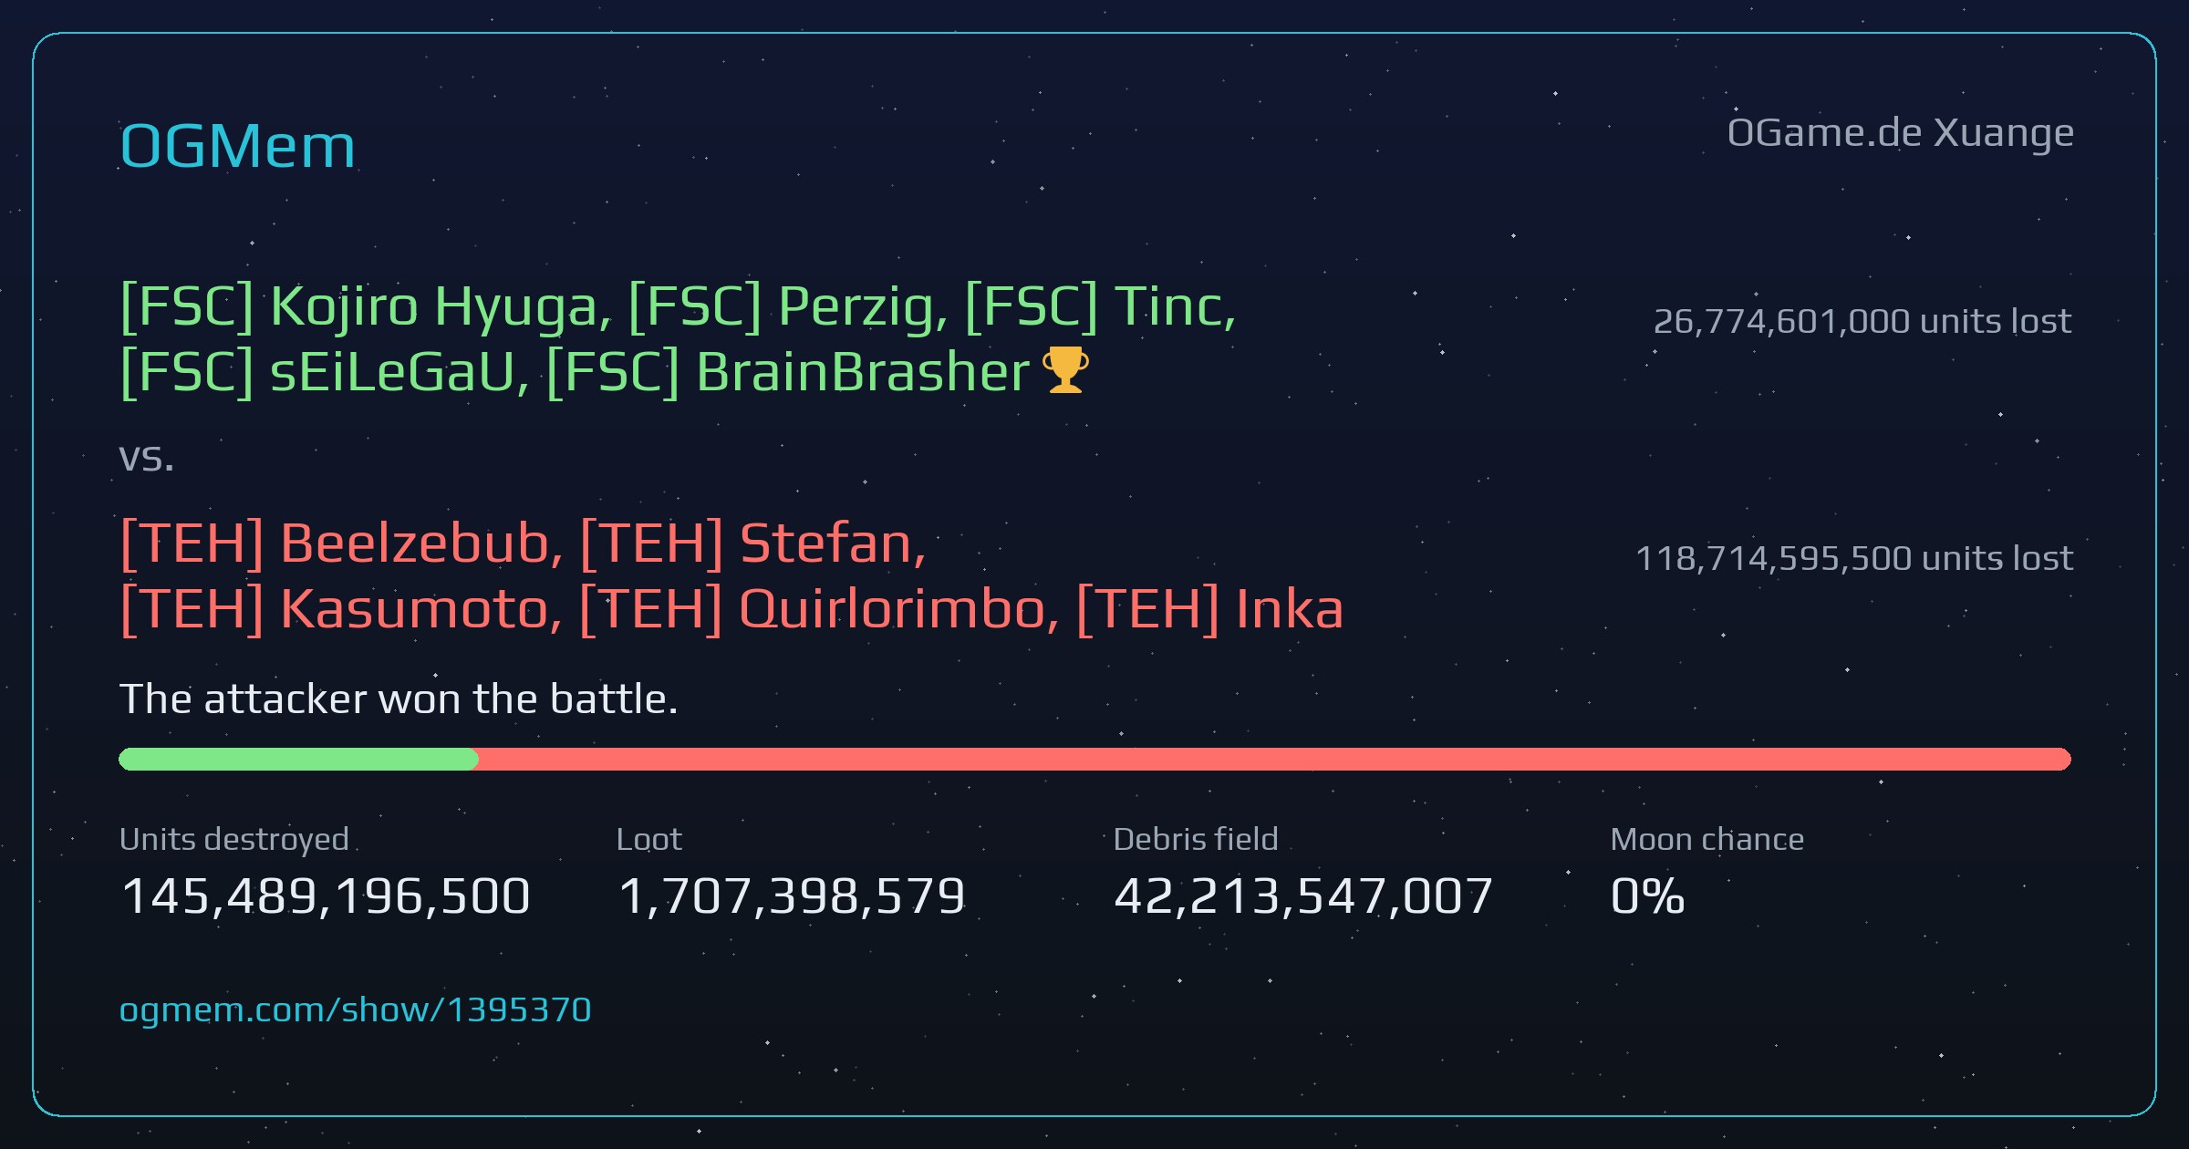Click 'The attacker won the battle' message

[x=399, y=699]
